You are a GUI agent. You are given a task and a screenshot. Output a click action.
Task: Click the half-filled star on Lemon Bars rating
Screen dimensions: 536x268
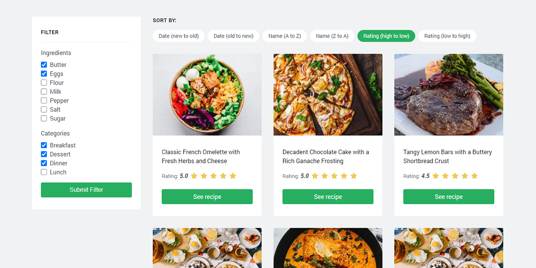(x=474, y=176)
